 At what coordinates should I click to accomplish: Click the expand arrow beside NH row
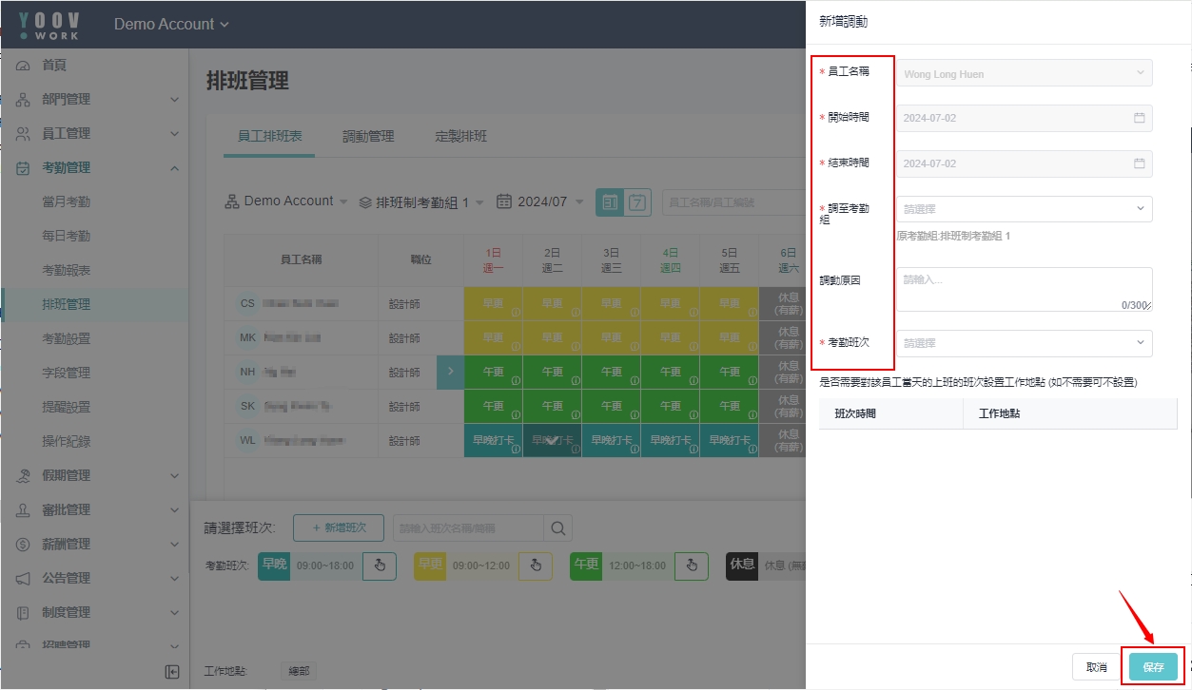450,372
